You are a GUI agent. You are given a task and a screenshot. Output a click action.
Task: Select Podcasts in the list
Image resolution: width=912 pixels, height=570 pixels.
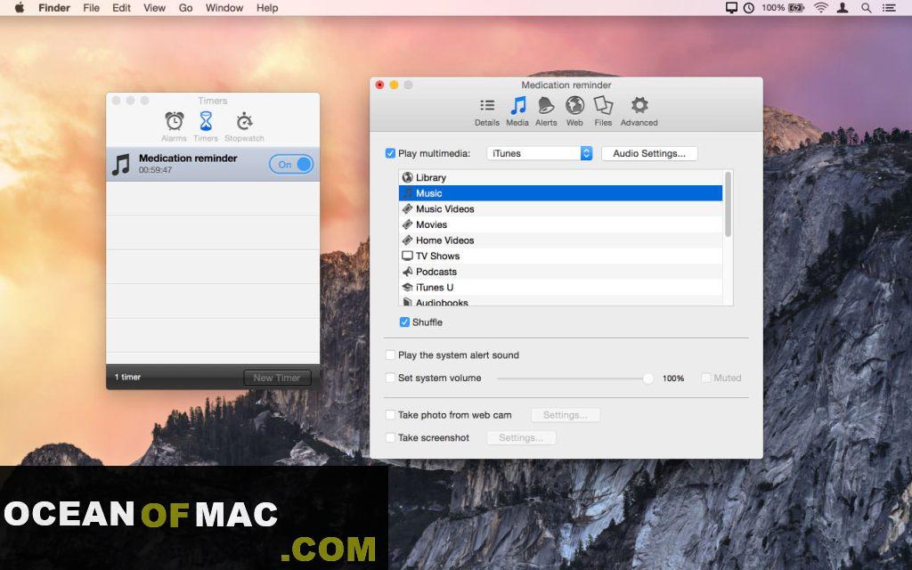(561, 272)
